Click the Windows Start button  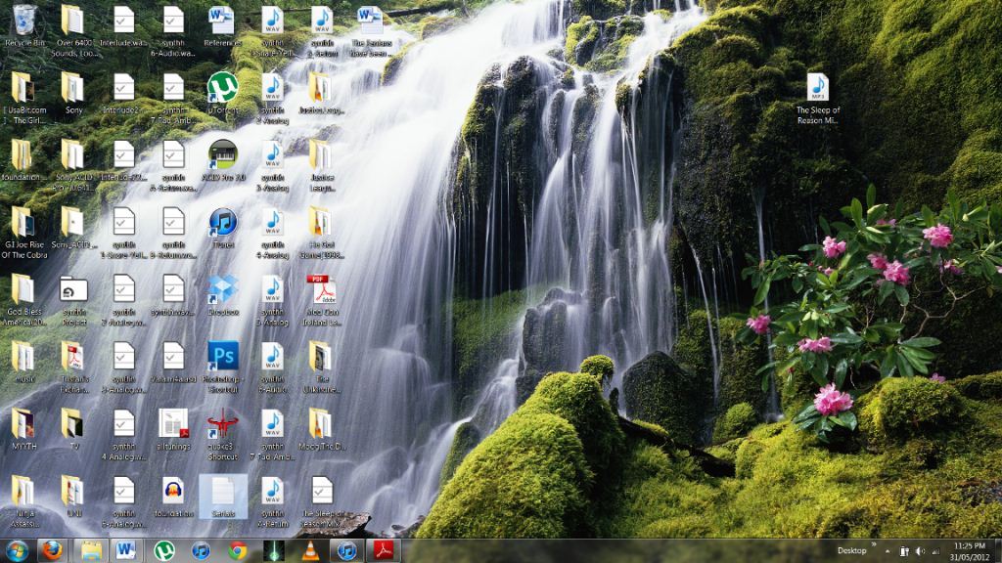pyautogui.click(x=17, y=550)
